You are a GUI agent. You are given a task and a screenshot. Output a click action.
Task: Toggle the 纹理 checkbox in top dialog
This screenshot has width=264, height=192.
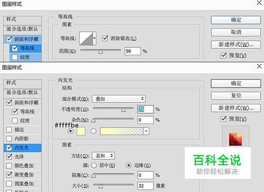15,57
